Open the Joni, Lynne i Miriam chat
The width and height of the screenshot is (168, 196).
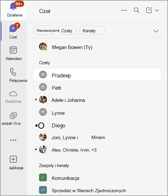coord(97,137)
